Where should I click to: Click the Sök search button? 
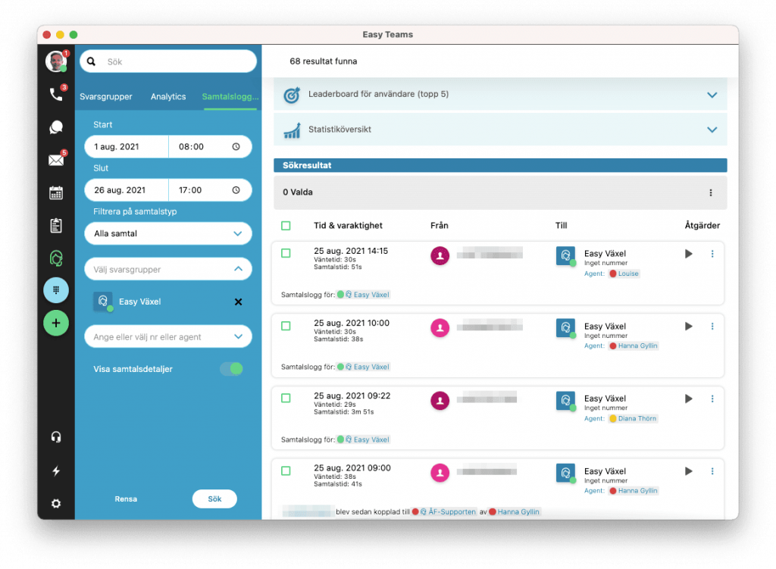pyautogui.click(x=214, y=499)
